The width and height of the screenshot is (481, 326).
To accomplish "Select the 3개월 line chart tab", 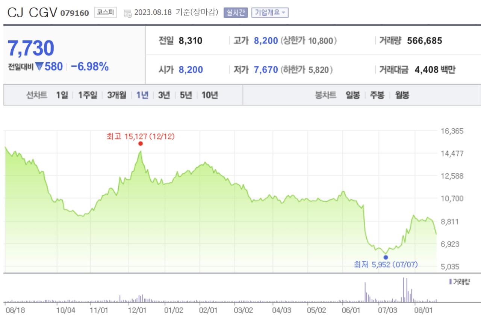I will 116,95.
